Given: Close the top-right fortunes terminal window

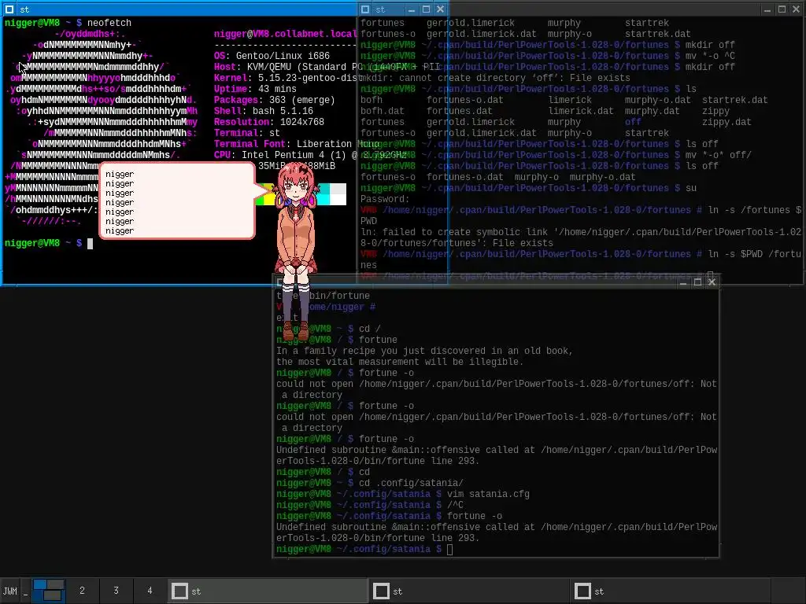Looking at the screenshot, I should click(x=797, y=9).
